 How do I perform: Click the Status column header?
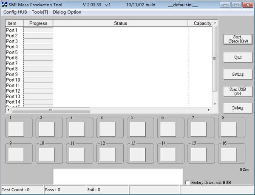point(120,23)
